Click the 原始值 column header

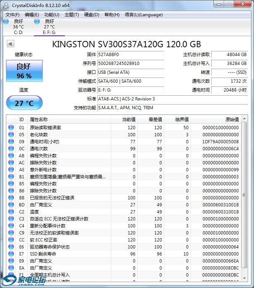pos(216,120)
